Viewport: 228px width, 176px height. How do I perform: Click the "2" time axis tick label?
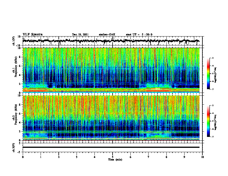(x=59, y=157)
